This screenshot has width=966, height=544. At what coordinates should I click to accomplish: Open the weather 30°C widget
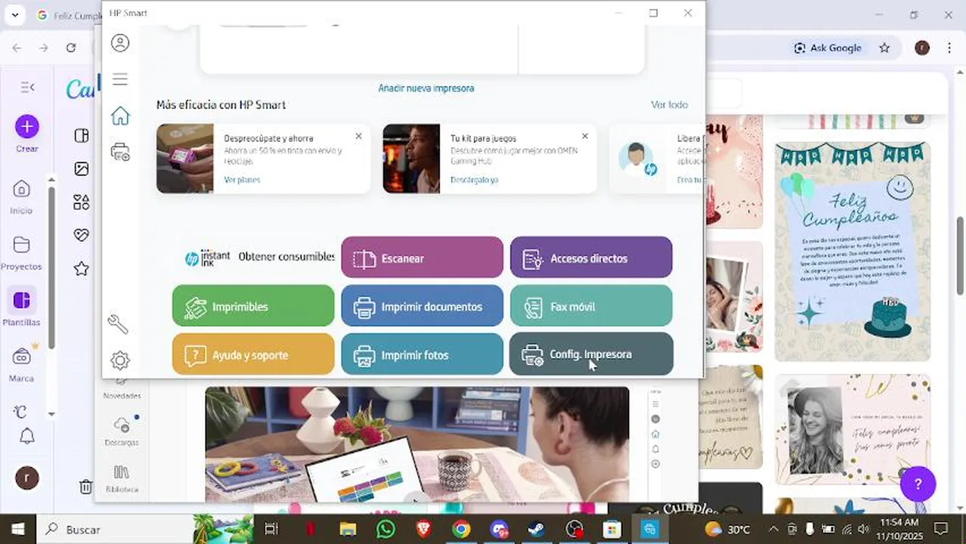tap(727, 529)
